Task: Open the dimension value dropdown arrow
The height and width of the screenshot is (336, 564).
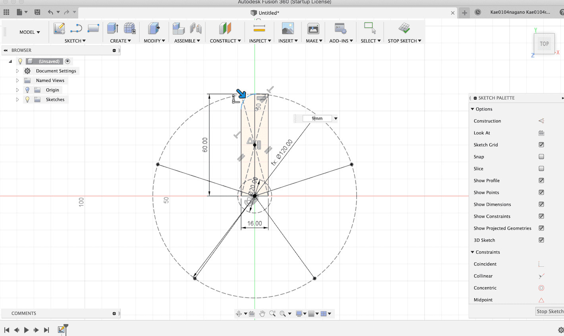Action: click(336, 118)
